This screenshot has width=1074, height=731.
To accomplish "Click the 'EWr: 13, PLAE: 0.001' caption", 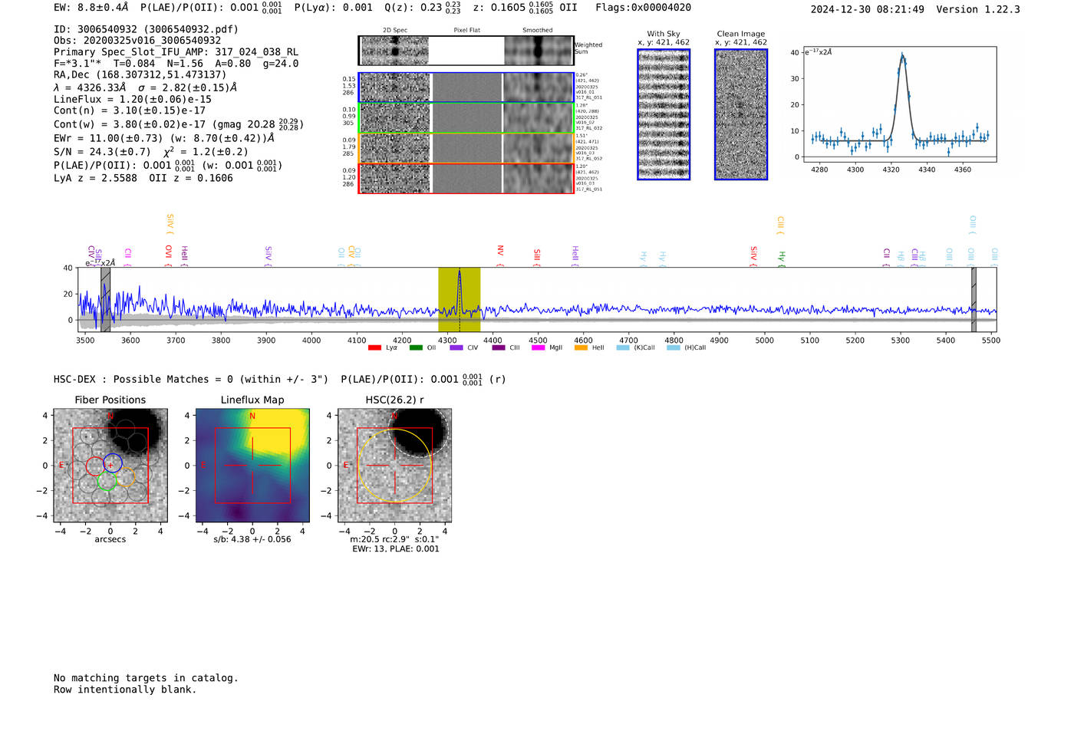I will tap(396, 548).
